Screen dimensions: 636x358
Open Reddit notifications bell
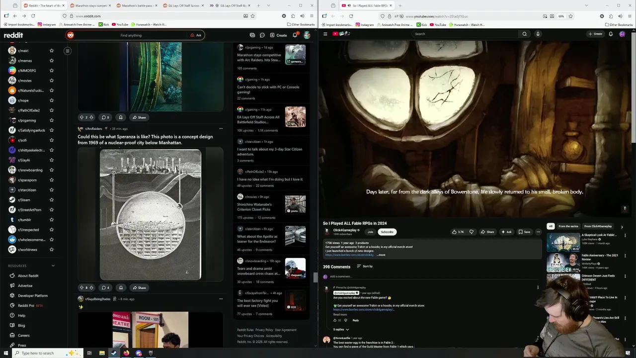click(295, 35)
